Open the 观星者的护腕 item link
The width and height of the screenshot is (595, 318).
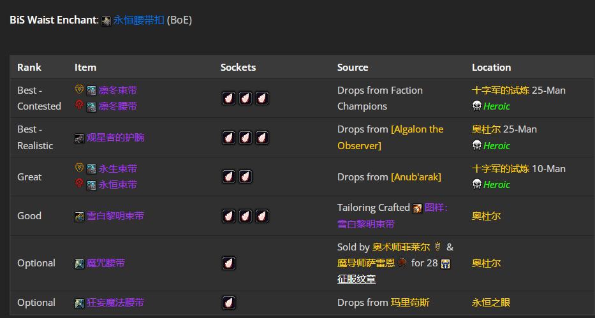[115, 137]
